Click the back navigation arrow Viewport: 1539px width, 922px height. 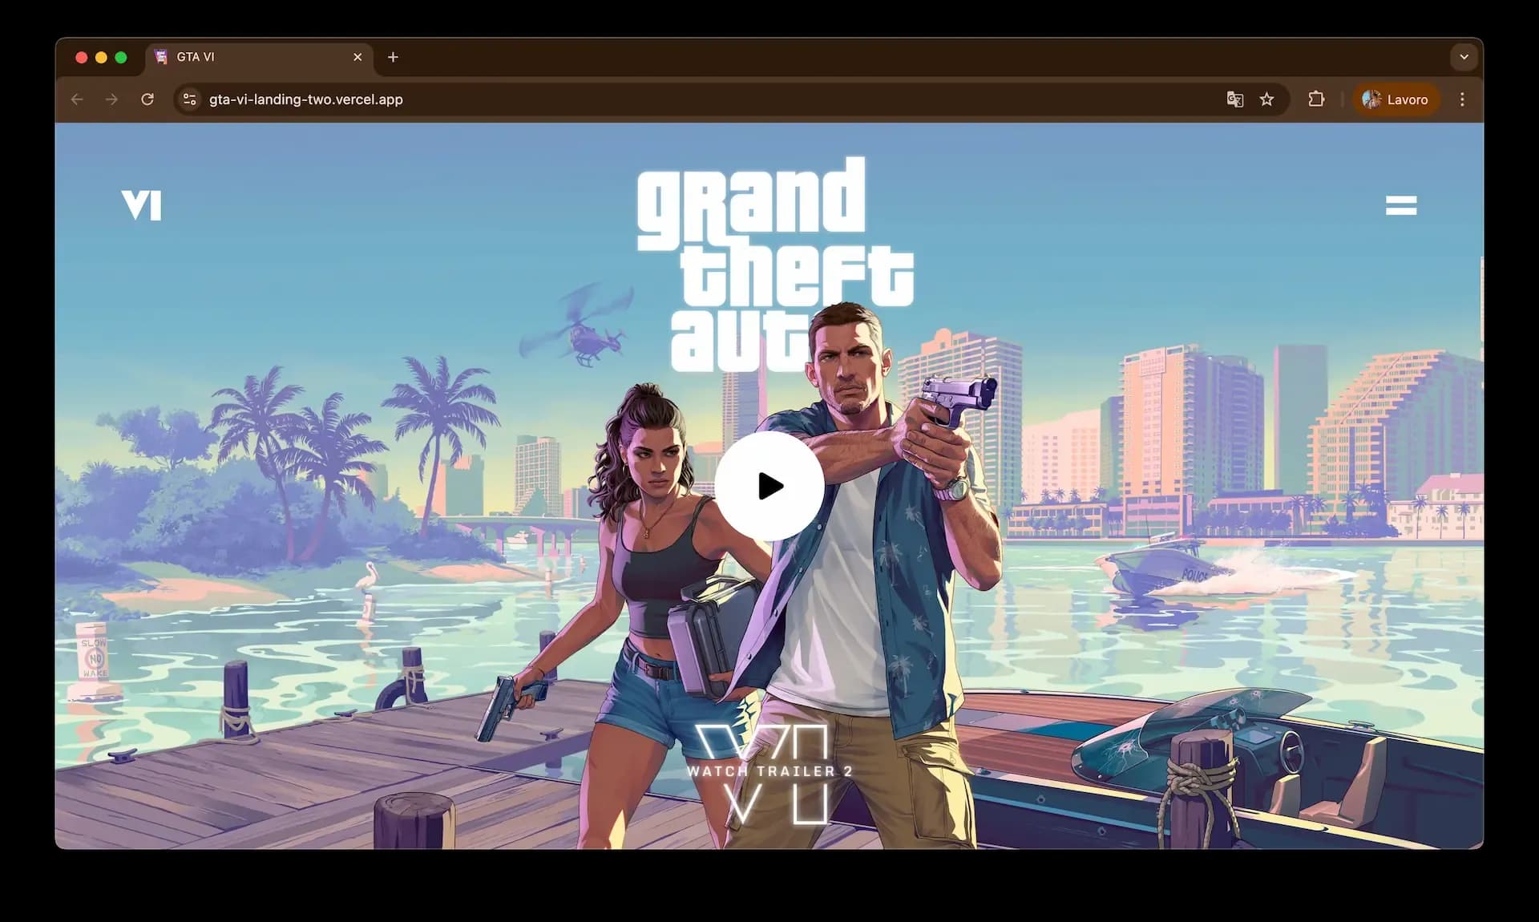pos(77,99)
